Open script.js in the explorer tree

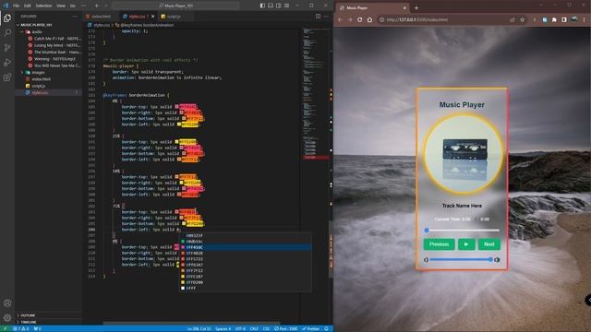[38, 86]
